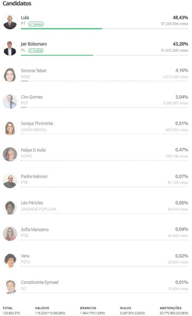This screenshot has width=192, height=316.
Task: Click Sofia Manzano's avatar image
Action: pyautogui.click(x=10, y=234)
